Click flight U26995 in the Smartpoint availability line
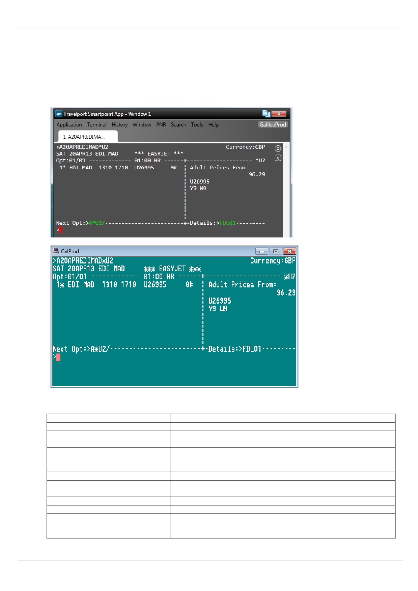Image resolution: width=418 pixels, height=591 pixels. tap(144, 167)
